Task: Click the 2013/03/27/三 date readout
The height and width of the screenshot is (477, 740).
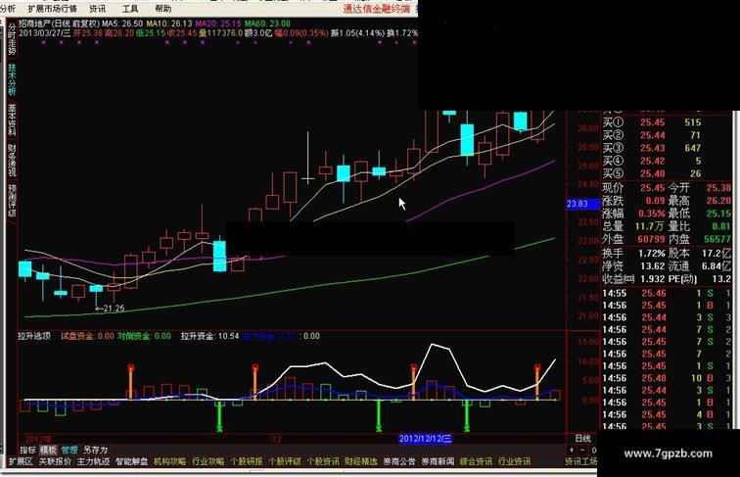Action: (x=45, y=33)
